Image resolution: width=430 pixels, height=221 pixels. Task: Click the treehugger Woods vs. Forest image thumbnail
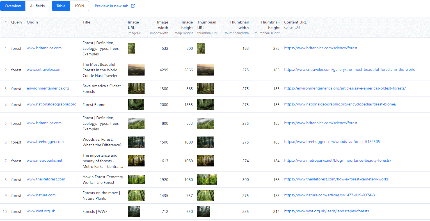pyautogui.click(x=136, y=142)
